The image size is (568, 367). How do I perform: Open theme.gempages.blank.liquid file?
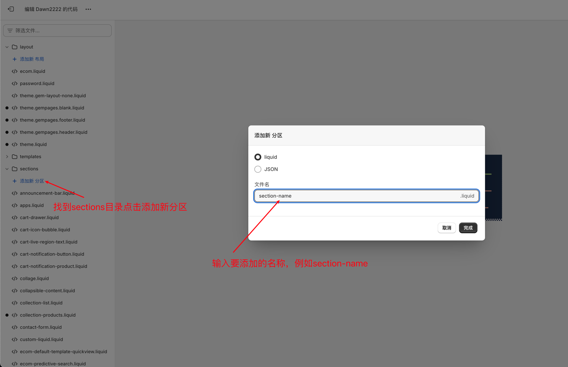52,108
